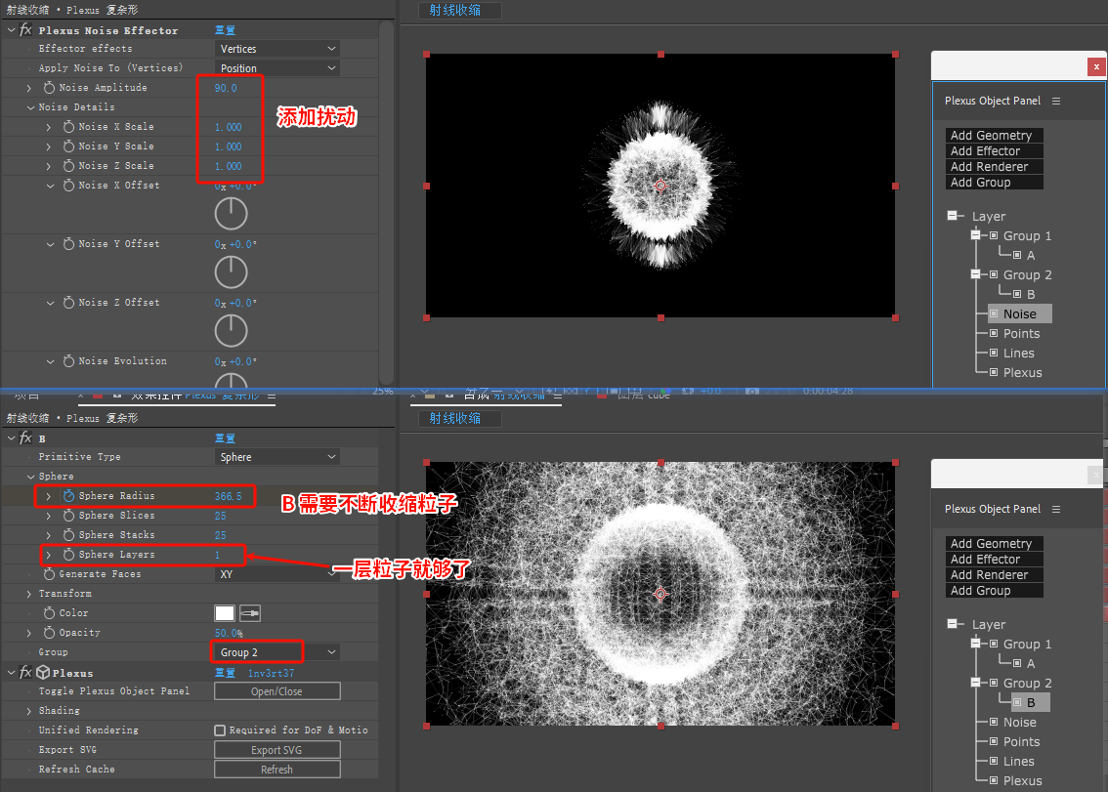Toggle stopwatch for Noise Z Offset
The height and width of the screenshot is (792, 1108).
(x=68, y=303)
